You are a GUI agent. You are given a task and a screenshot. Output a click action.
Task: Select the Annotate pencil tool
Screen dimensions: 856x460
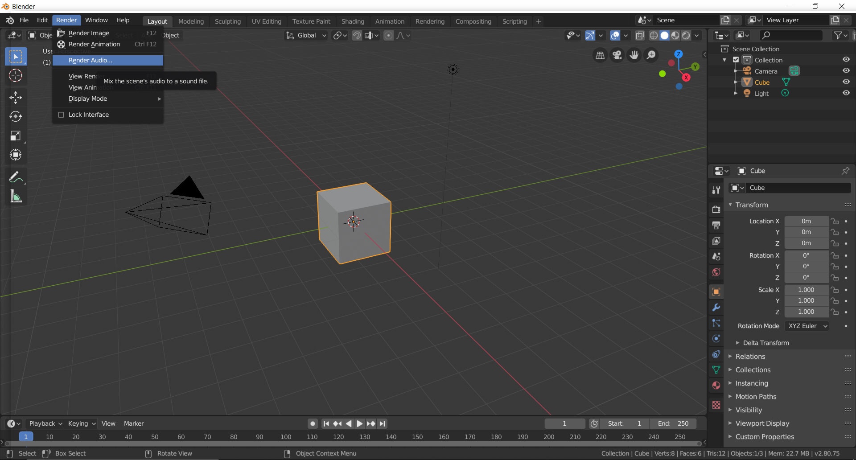pos(16,177)
